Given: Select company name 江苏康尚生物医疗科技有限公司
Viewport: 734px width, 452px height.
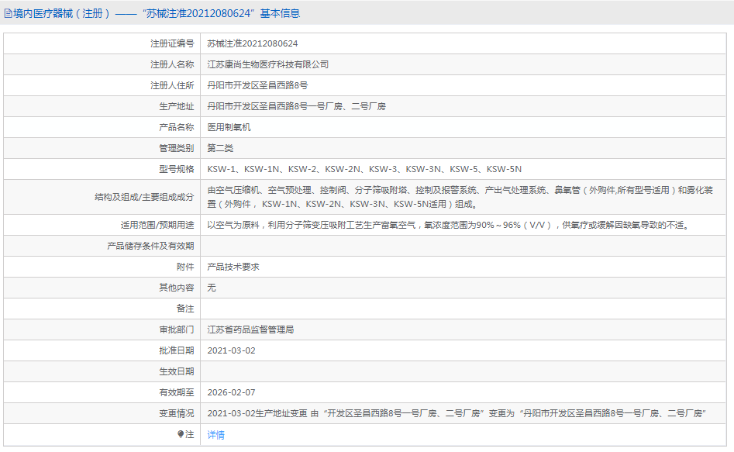Looking at the screenshot, I should click(267, 64).
